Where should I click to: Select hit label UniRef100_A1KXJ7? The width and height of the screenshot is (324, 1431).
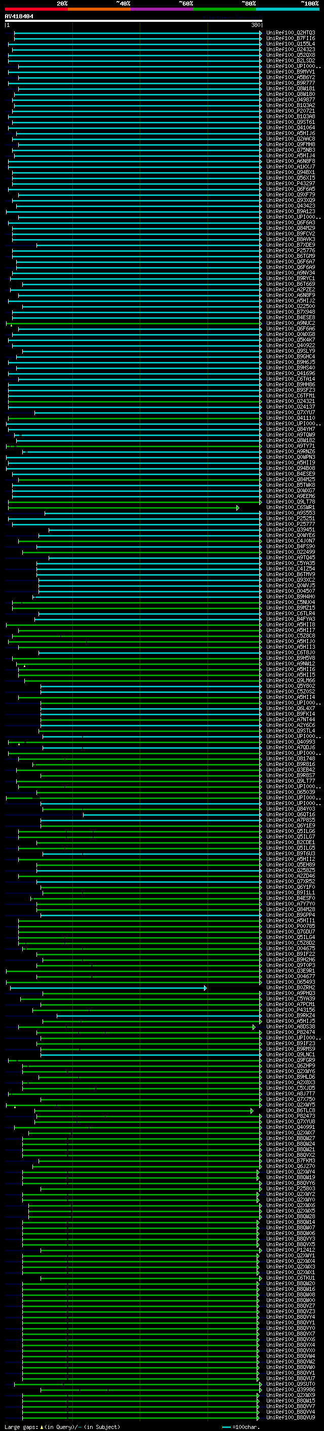pos(291,167)
